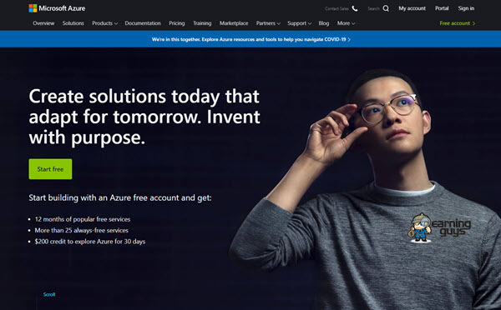Click "$200 credit to explore Azure" text
Screen dimensions: 501x310
pyautogui.click(x=90, y=242)
